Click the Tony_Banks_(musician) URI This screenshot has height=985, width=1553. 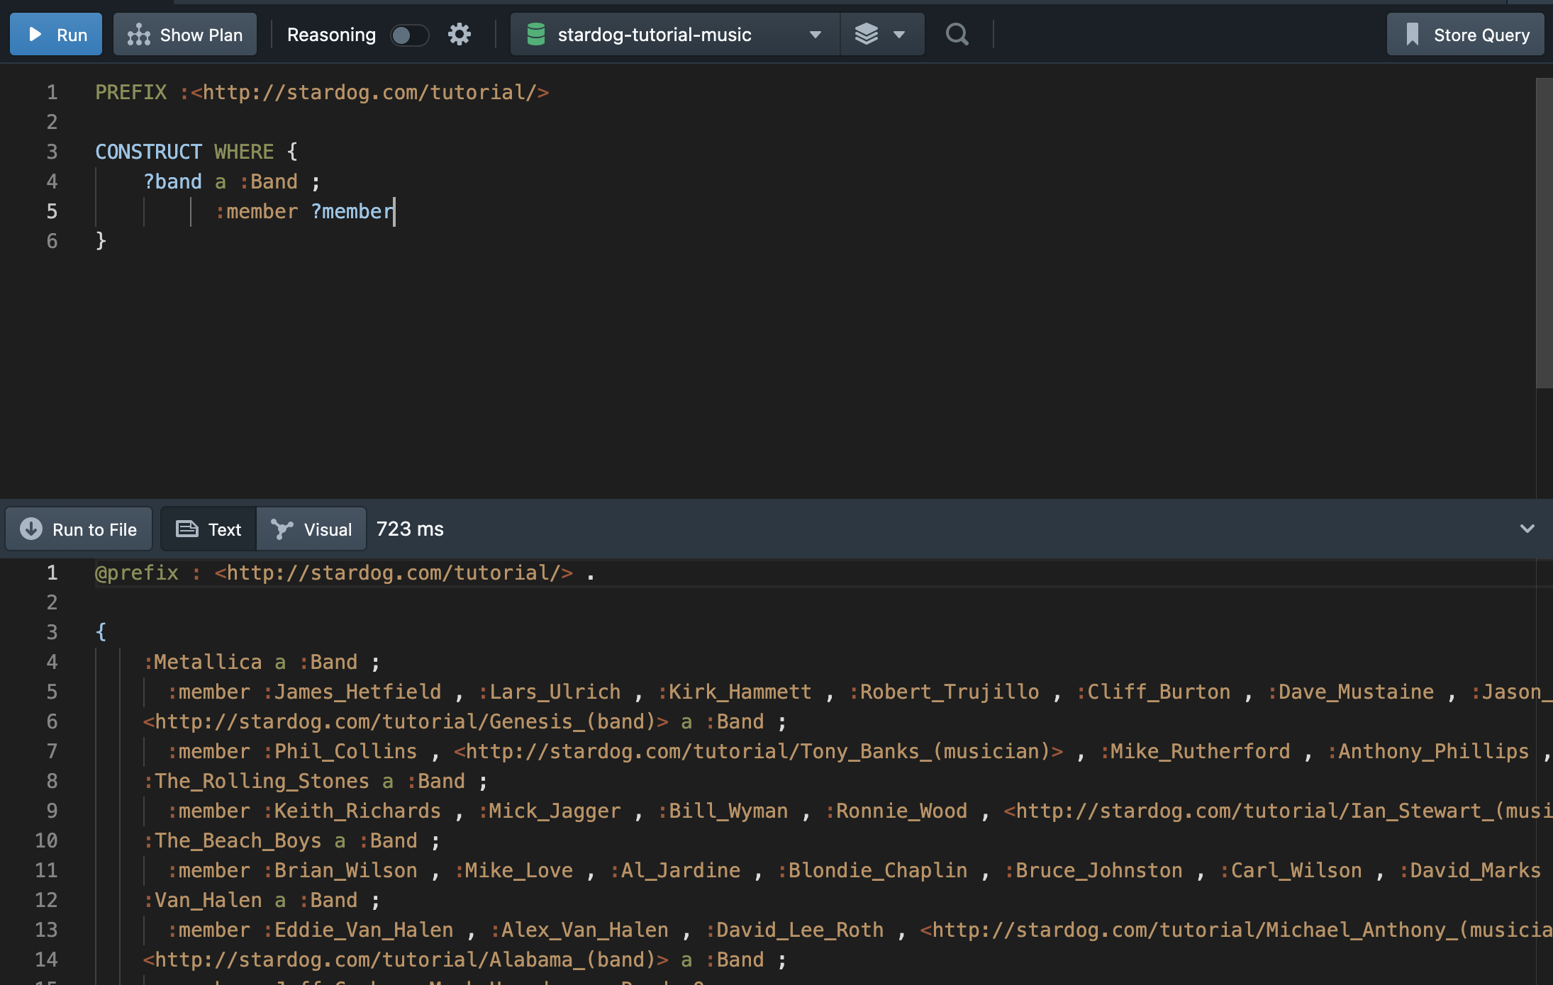pos(759,751)
